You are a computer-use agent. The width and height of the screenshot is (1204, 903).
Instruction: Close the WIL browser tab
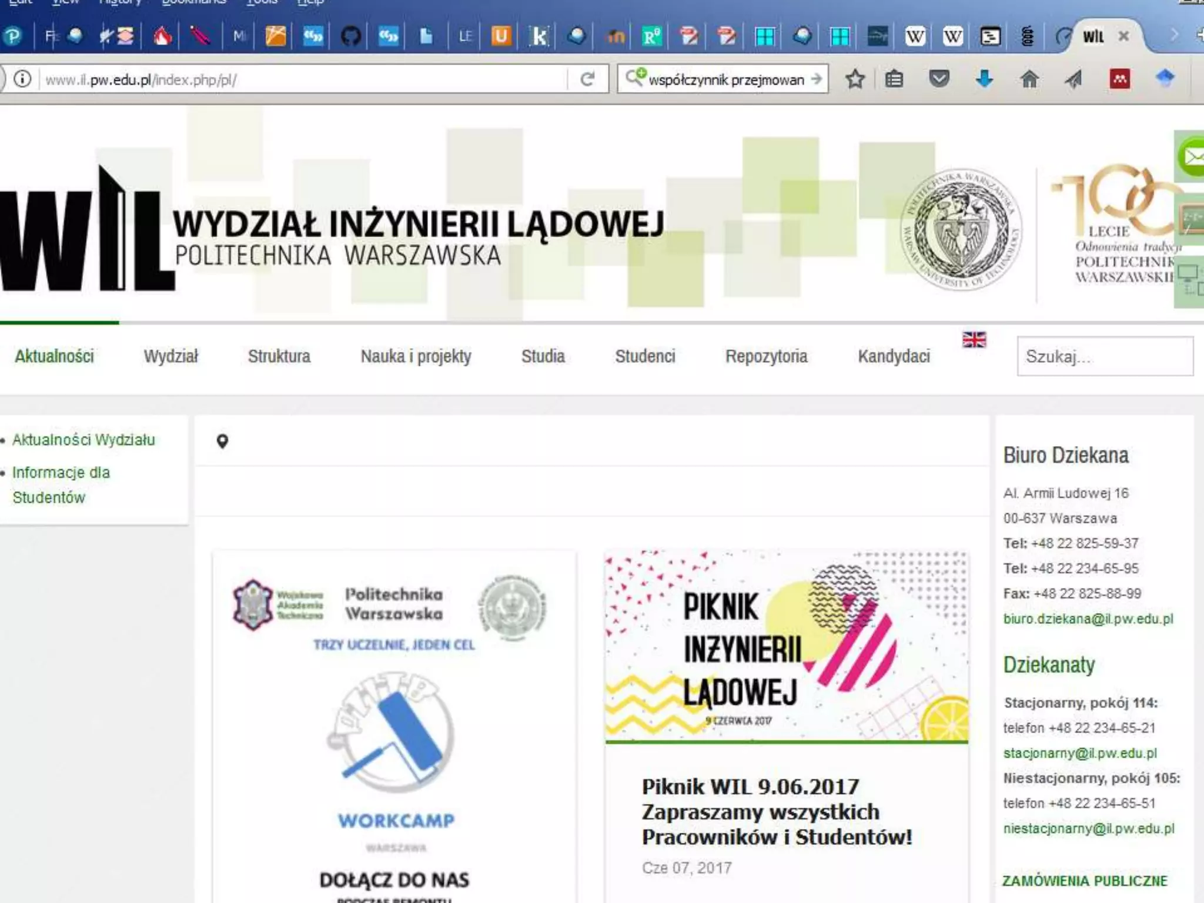pyautogui.click(x=1123, y=36)
